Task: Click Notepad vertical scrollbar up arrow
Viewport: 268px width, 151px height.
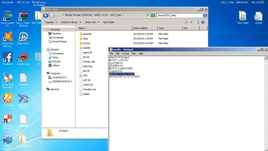Action: [x=265, y=58]
